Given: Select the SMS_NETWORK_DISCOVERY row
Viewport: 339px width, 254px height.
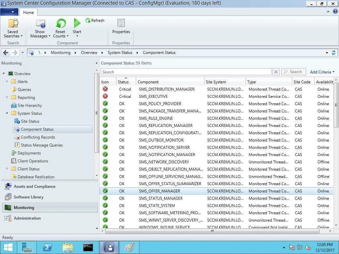Looking at the screenshot, I should [x=217, y=162].
